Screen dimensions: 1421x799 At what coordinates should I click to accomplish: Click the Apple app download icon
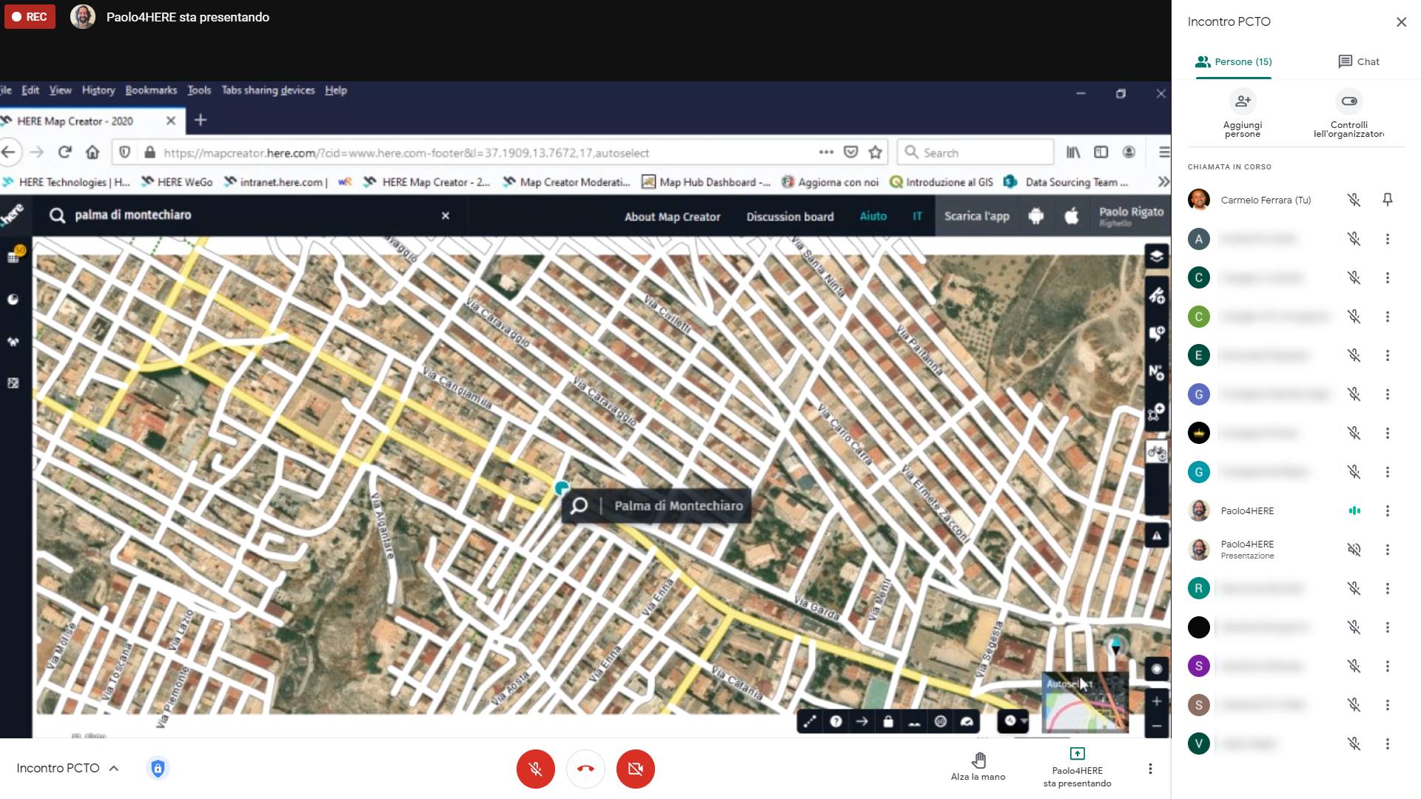[1071, 216]
